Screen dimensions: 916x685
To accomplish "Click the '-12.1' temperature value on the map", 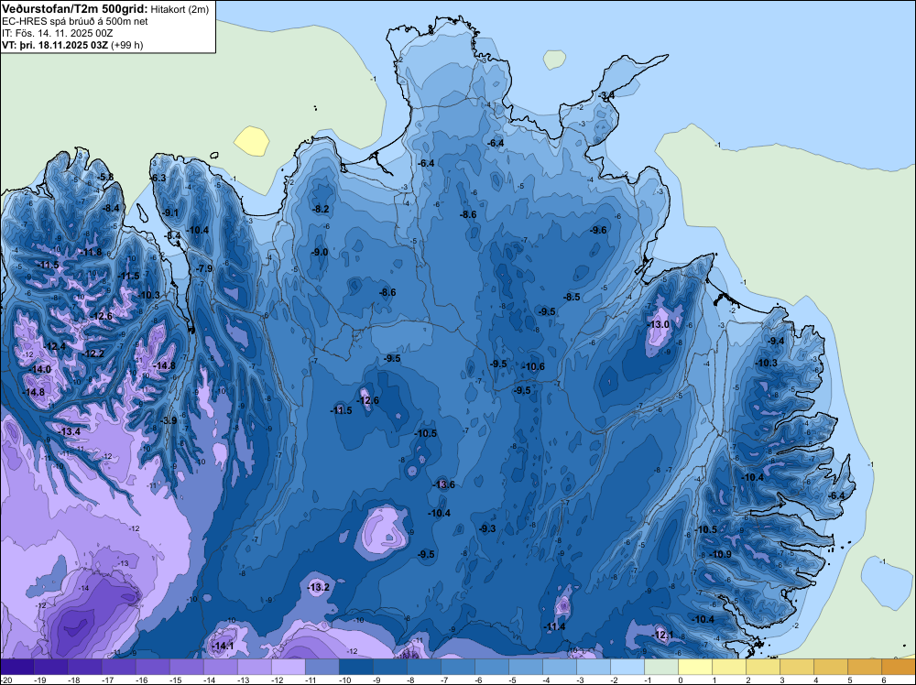I will click(x=663, y=635).
